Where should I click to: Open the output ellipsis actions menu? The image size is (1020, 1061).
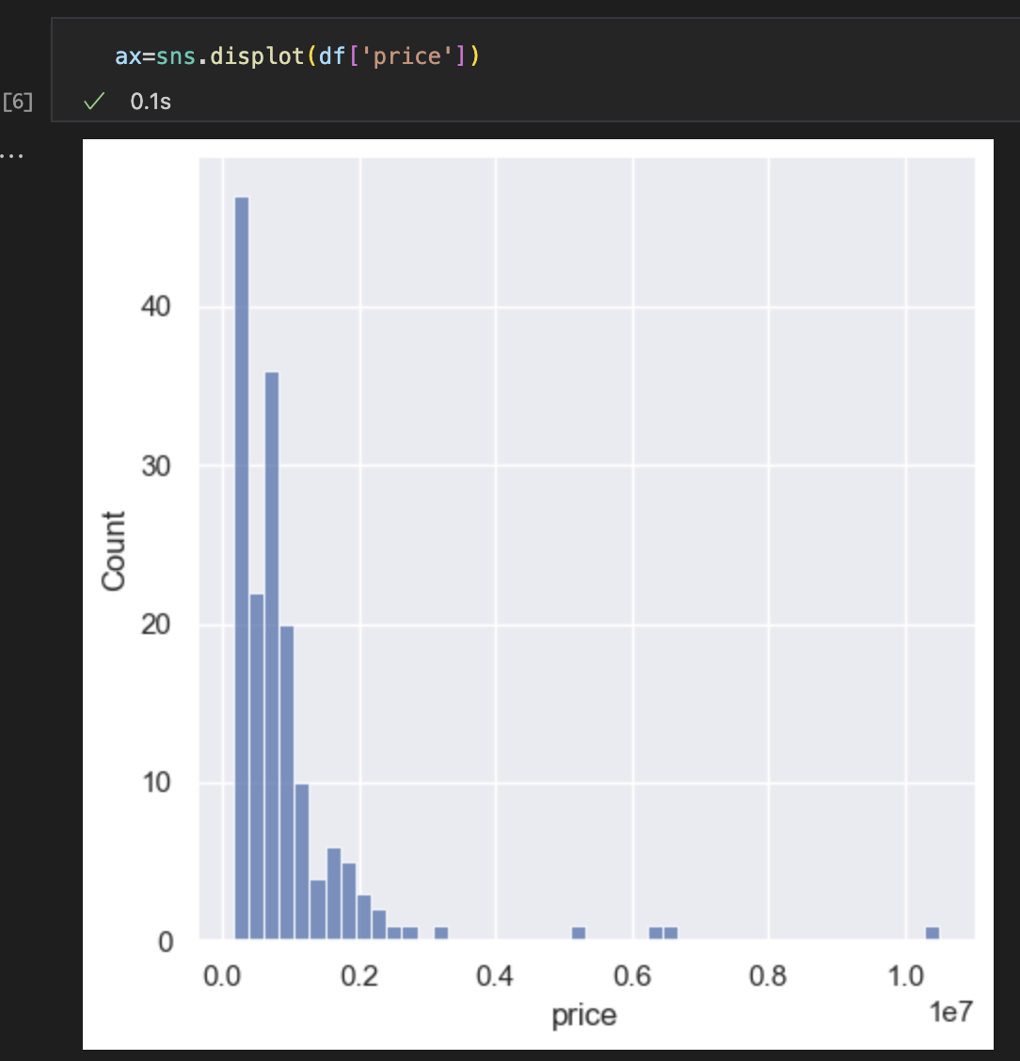(x=12, y=152)
